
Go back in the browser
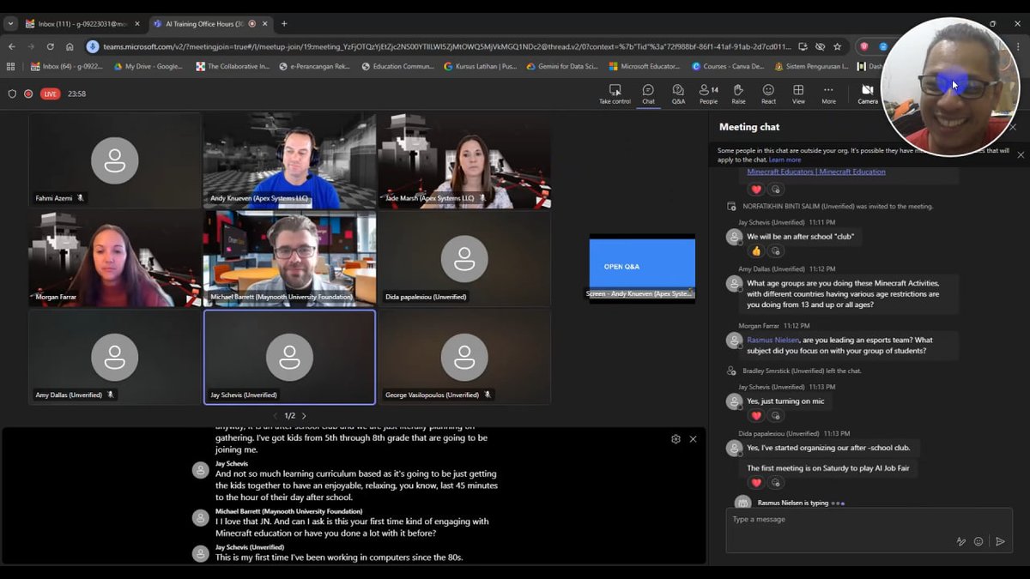click(12, 46)
